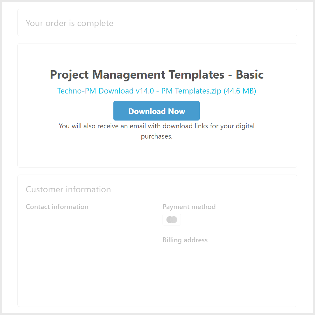This screenshot has height=315, width=315.
Task: Click the Download Now button
Action: coord(156,111)
